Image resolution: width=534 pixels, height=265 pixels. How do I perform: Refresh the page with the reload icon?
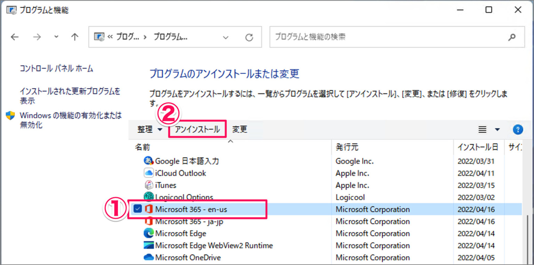point(249,37)
